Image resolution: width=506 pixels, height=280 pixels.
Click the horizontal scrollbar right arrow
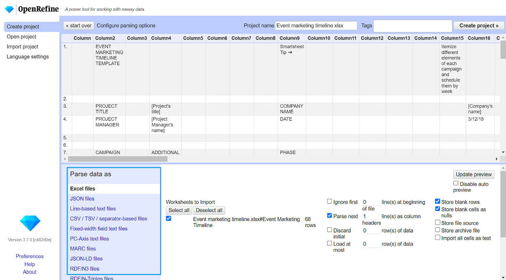point(497,159)
